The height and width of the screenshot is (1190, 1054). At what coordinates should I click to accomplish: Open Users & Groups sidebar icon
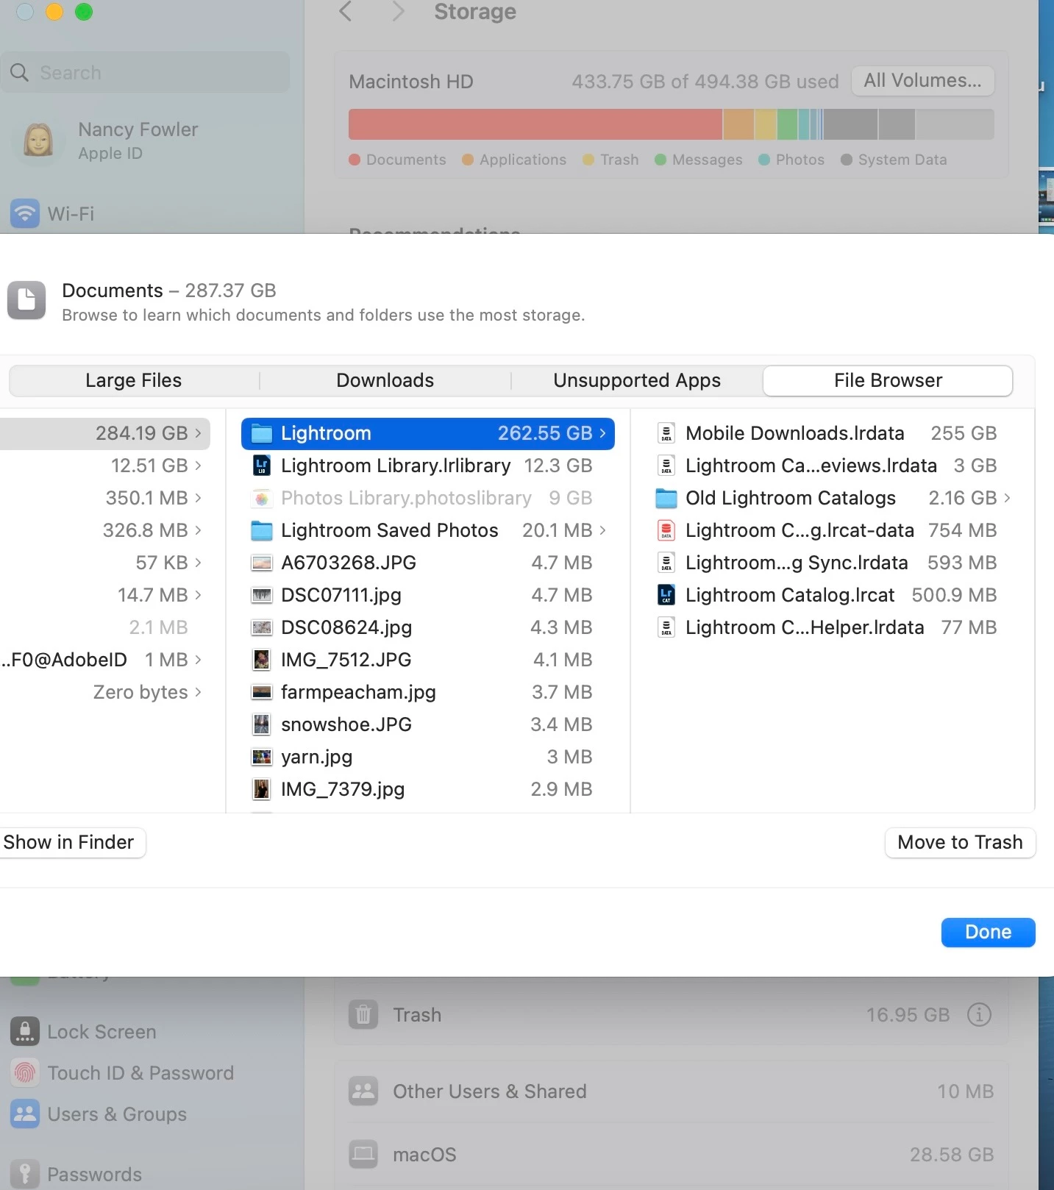tap(25, 1114)
